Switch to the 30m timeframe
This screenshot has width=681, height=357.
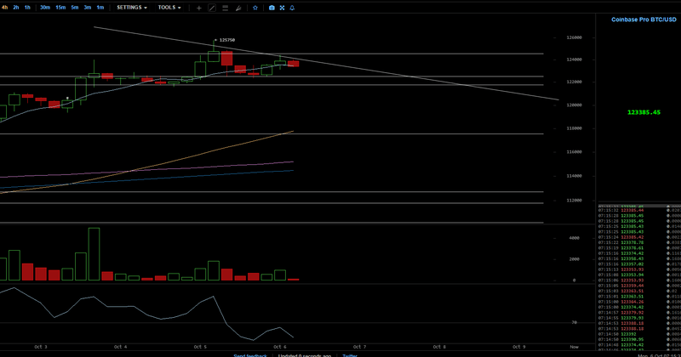point(45,8)
